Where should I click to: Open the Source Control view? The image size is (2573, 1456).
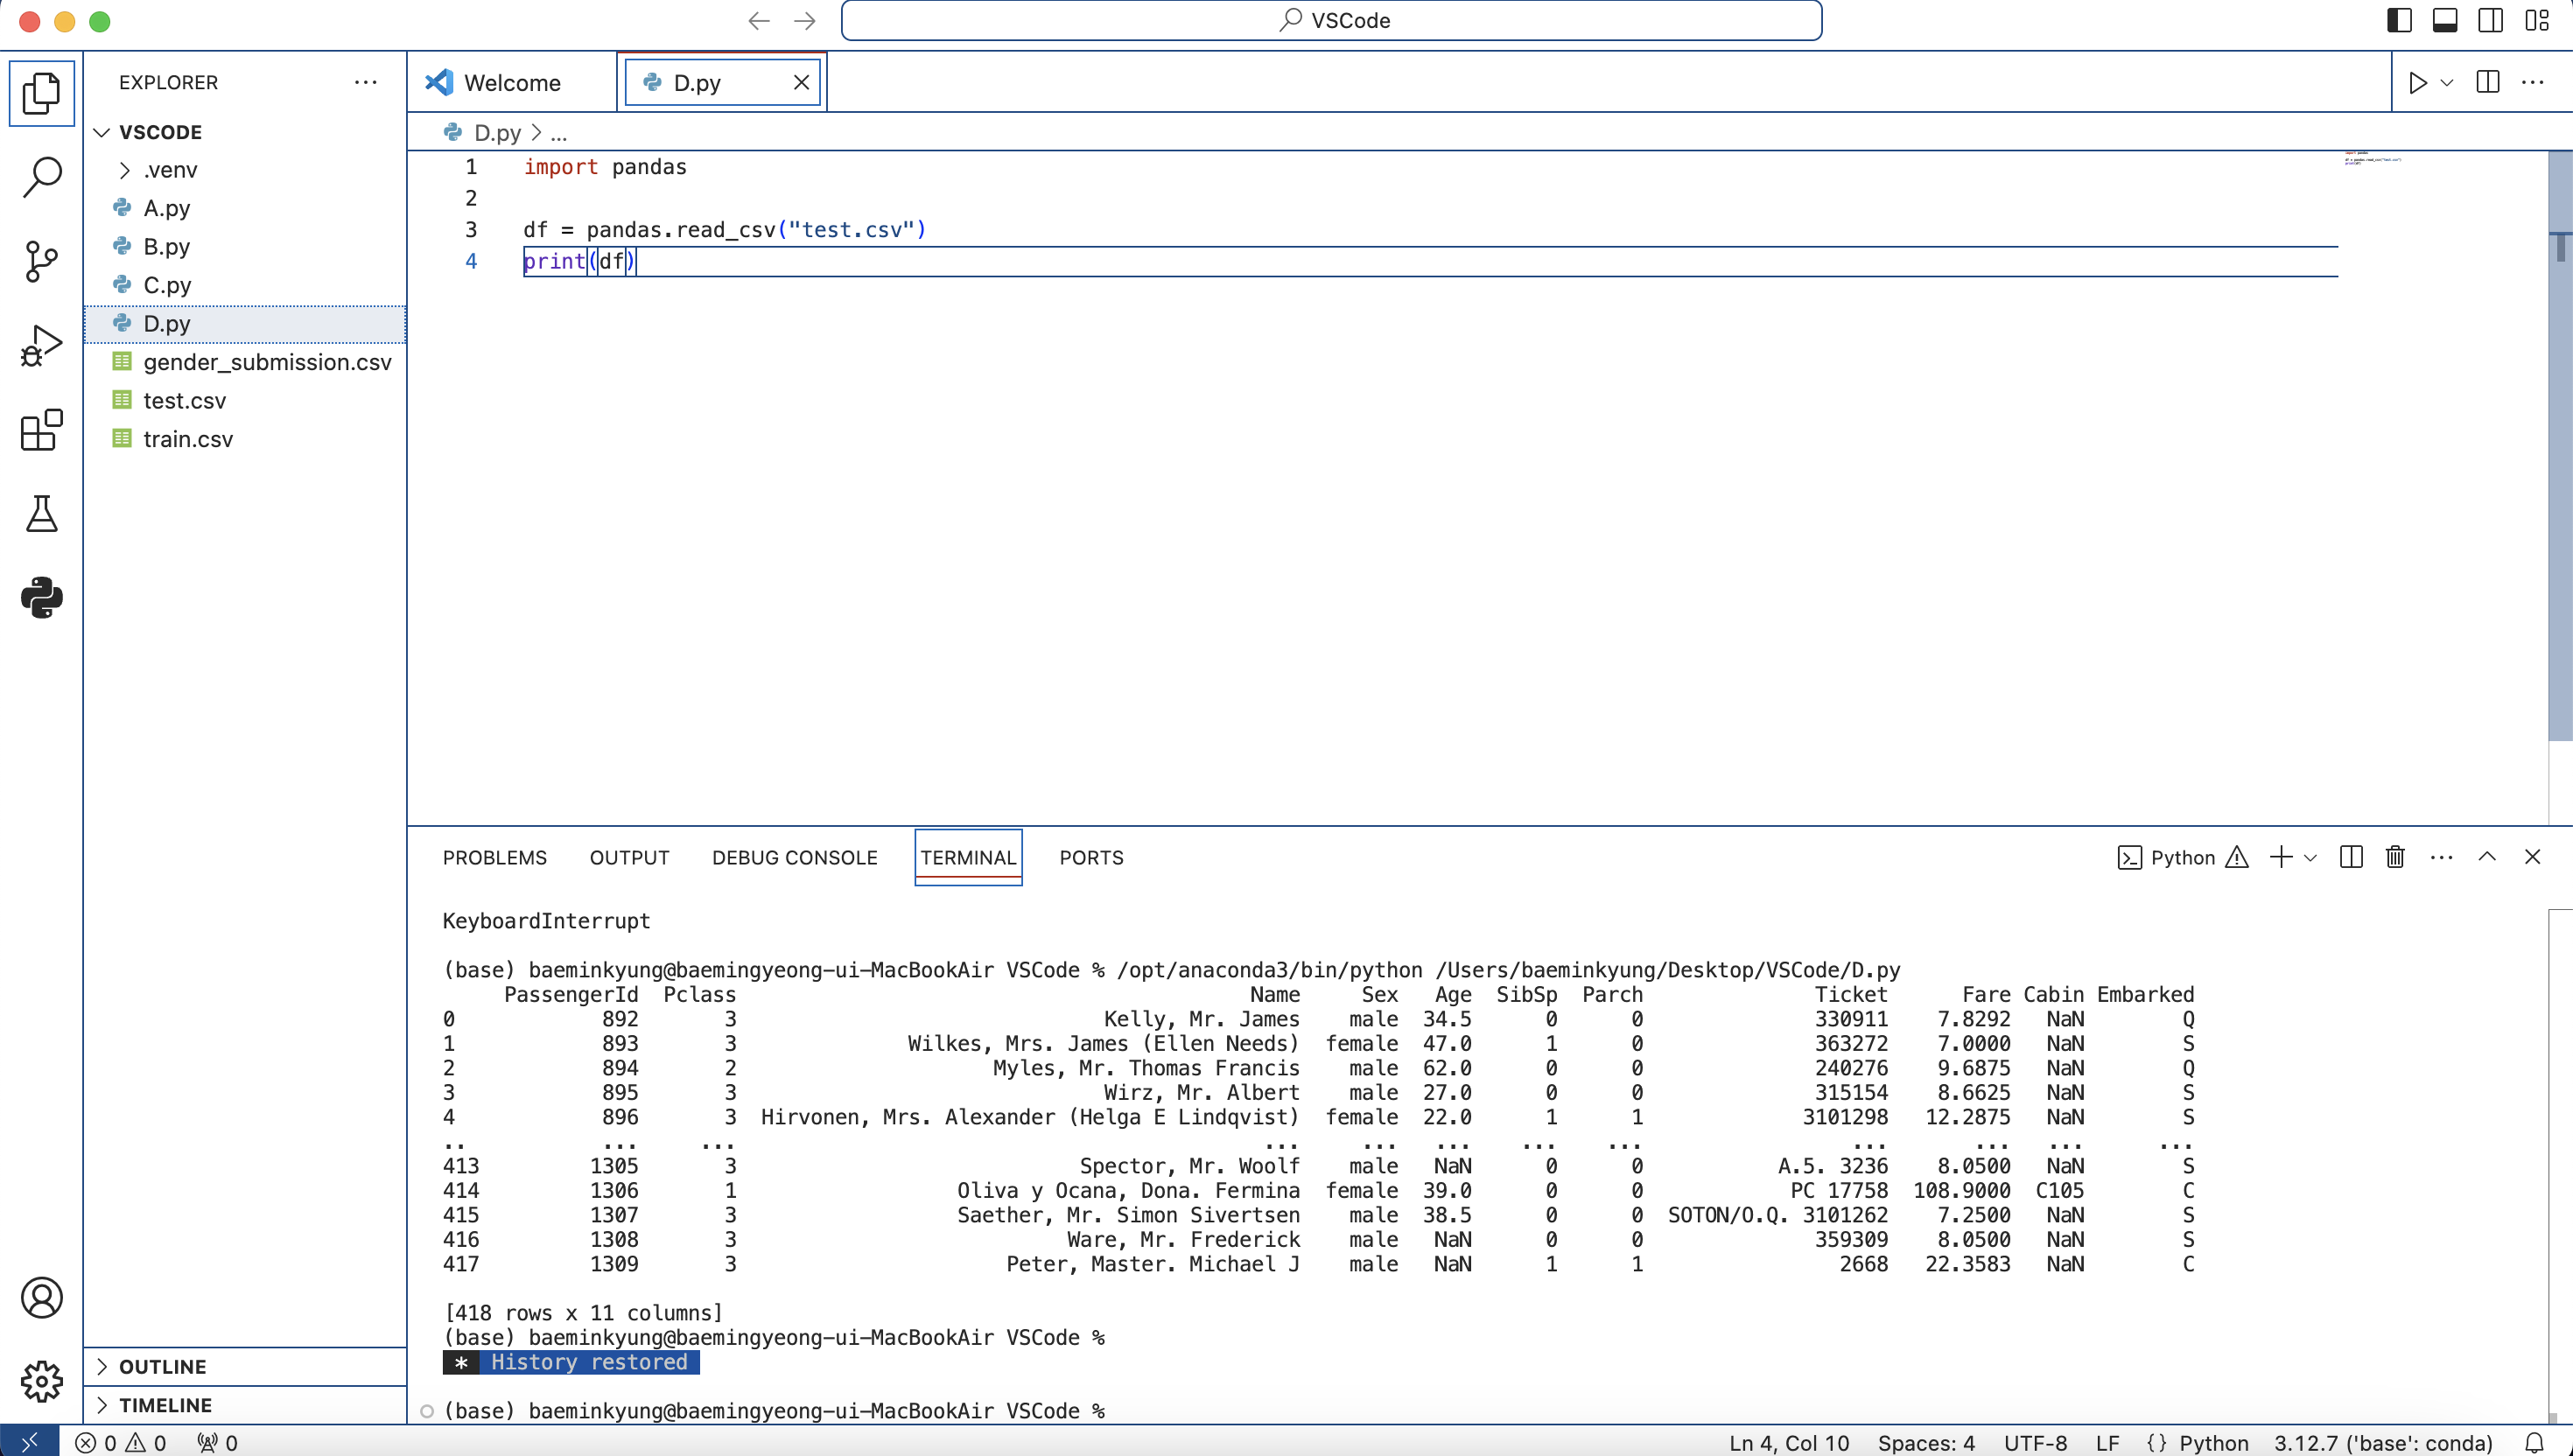tap(41, 261)
